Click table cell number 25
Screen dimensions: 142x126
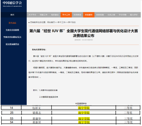tap(12, 113)
